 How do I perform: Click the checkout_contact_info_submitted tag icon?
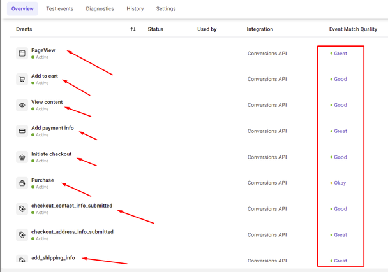pos(22,209)
